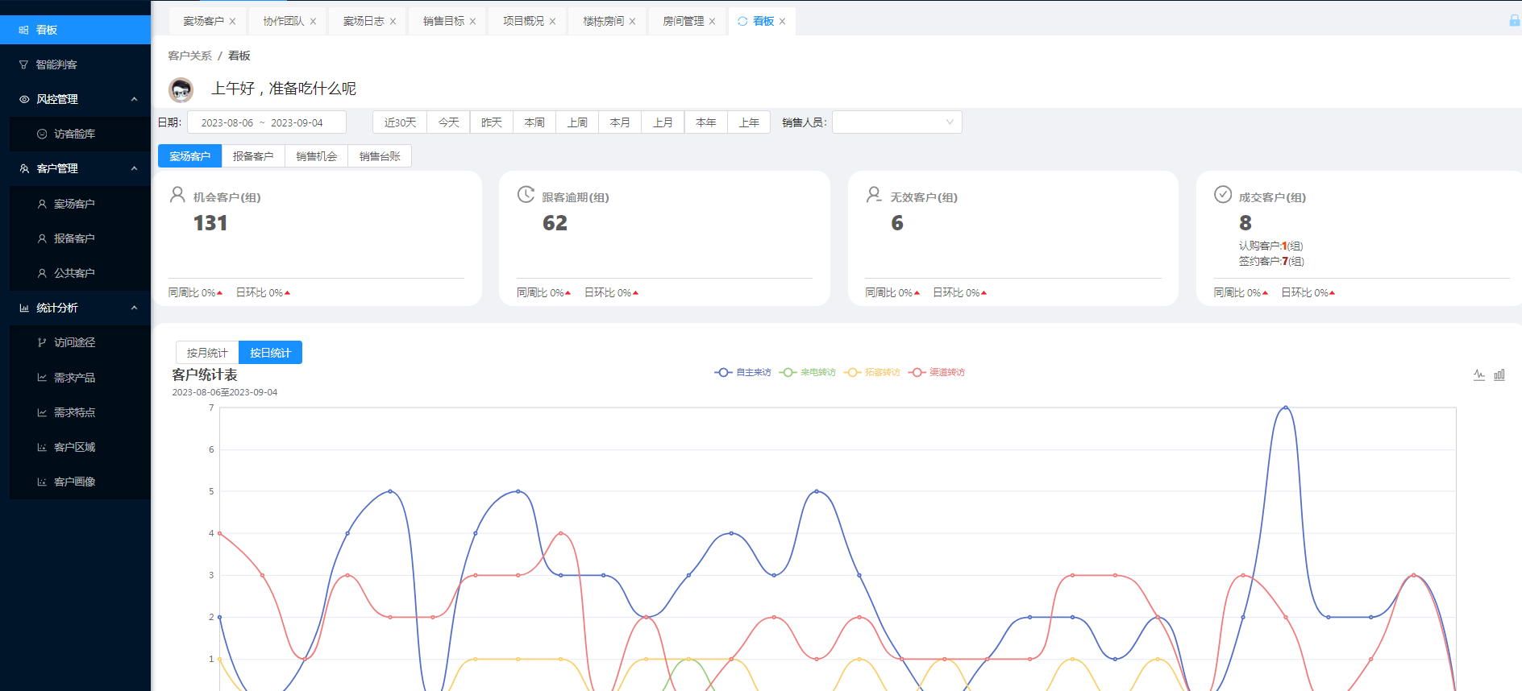This screenshot has width=1522, height=691.
Task: Click the 跟客逾期(组) clock icon
Action: click(526, 195)
